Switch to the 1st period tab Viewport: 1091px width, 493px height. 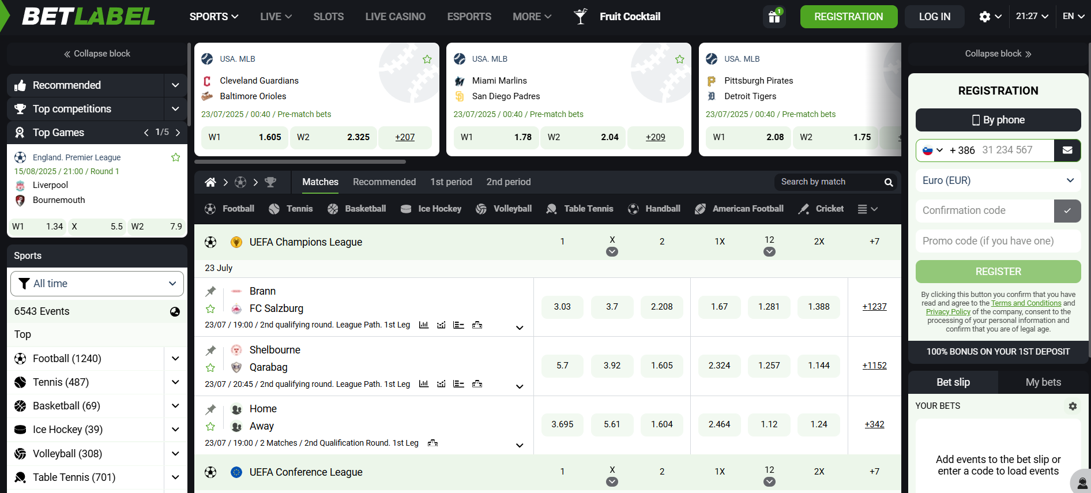point(451,182)
